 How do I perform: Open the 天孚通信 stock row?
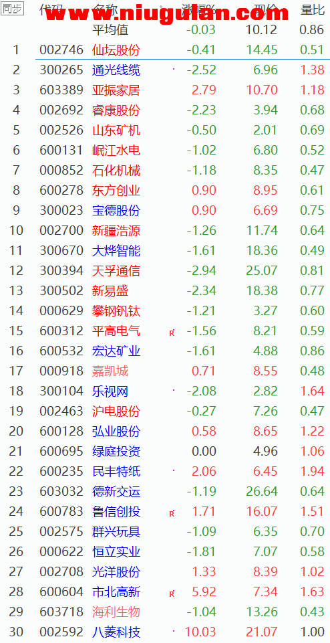pyautogui.click(x=165, y=271)
